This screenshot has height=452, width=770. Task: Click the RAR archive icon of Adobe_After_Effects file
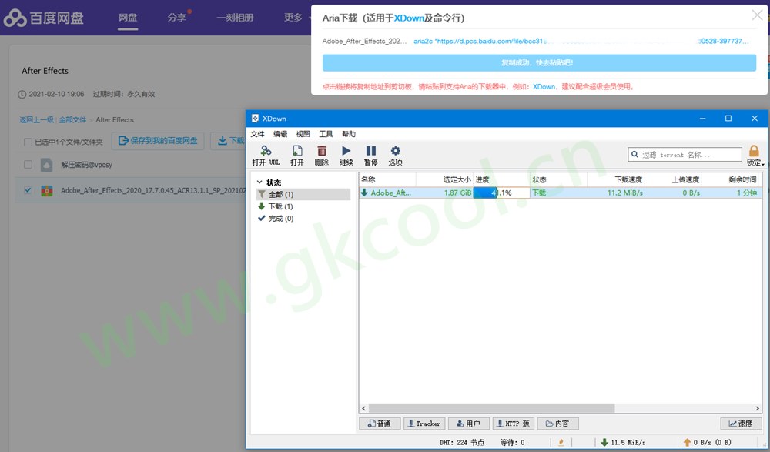[x=47, y=191]
